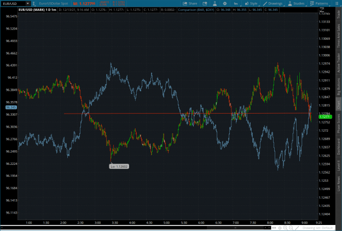Screen dimensions: 342x231
Task: Click the 7:00 time axis label
Action: coord(235,222)
